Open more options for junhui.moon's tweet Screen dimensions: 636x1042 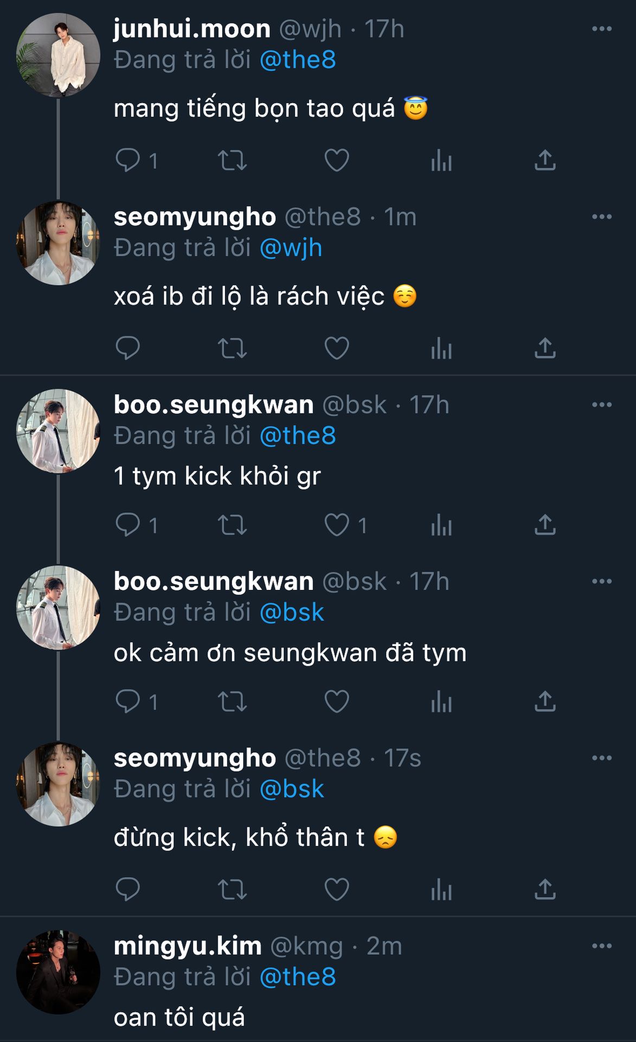coord(601,29)
